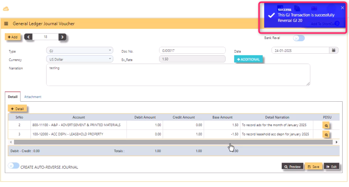Enable Create Auto-Reverse Journal toggle
The width and height of the screenshot is (349, 187).
click(x=14, y=166)
